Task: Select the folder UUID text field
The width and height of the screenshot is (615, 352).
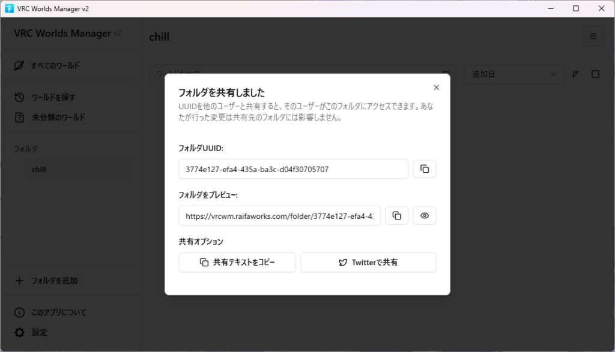Action: pos(293,169)
